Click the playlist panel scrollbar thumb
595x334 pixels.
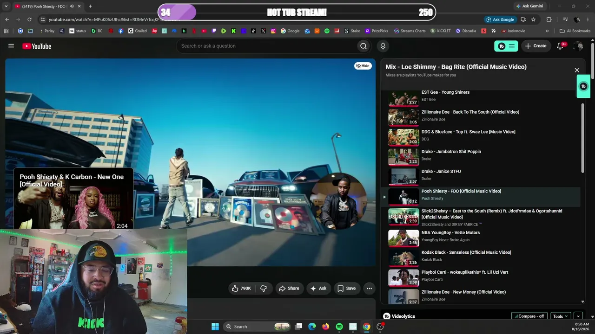tap(583, 138)
